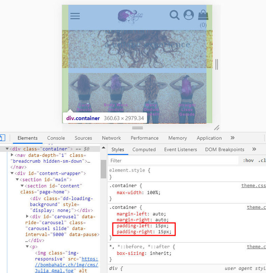This screenshot has width=266, height=273.
Task: Expand the div carousel node
Action: [27, 216]
